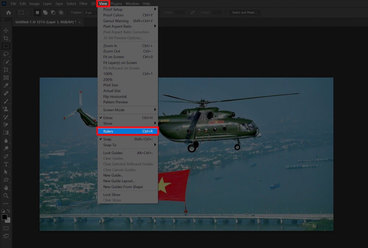Expand the Snap To submenu

[x=128, y=145]
